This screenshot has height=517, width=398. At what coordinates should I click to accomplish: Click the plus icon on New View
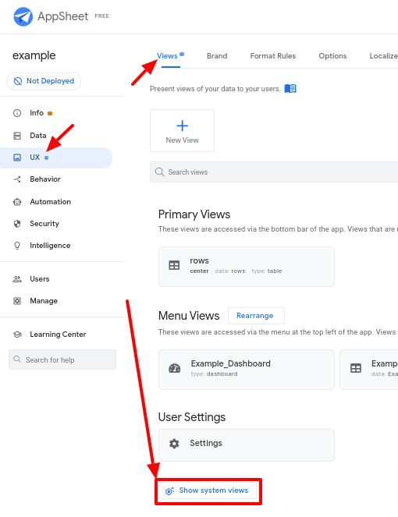(x=182, y=126)
